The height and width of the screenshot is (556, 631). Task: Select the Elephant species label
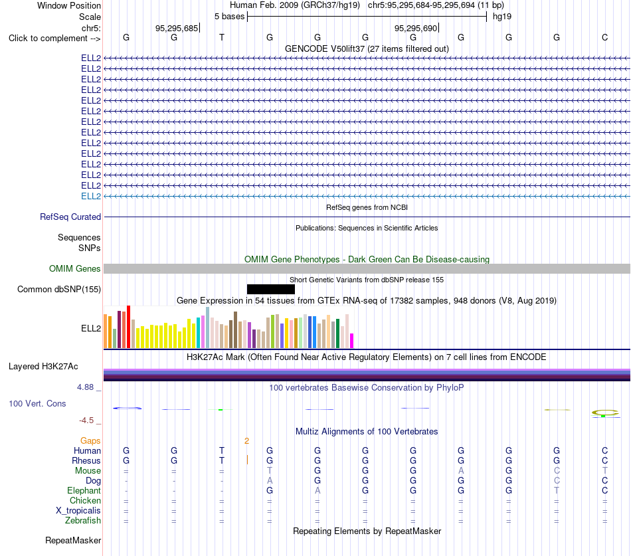point(84,490)
